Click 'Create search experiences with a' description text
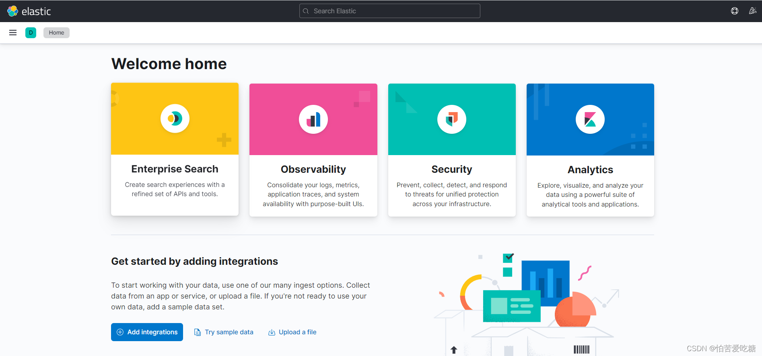 [175, 184]
